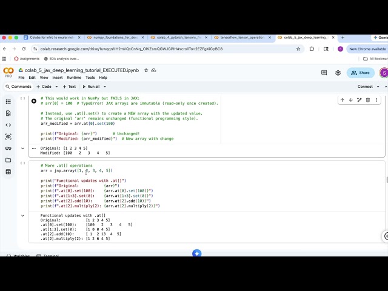The image size is (388, 291).
Task: Open Assignments bookmark
Action: coord(27,59)
